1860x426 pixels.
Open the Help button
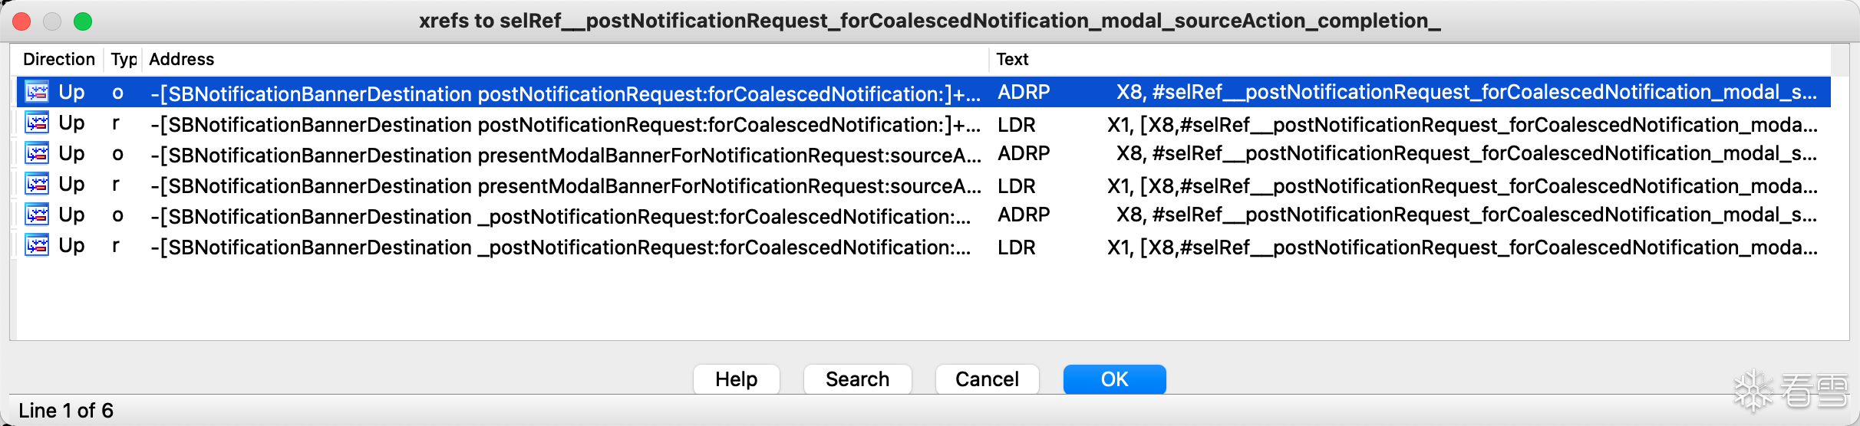tap(736, 379)
